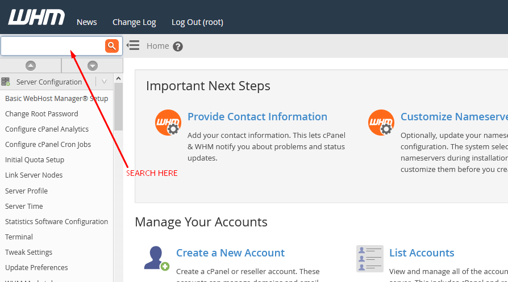This screenshot has width=508, height=282.
Task: Open the Change Log menu item
Action: [134, 22]
